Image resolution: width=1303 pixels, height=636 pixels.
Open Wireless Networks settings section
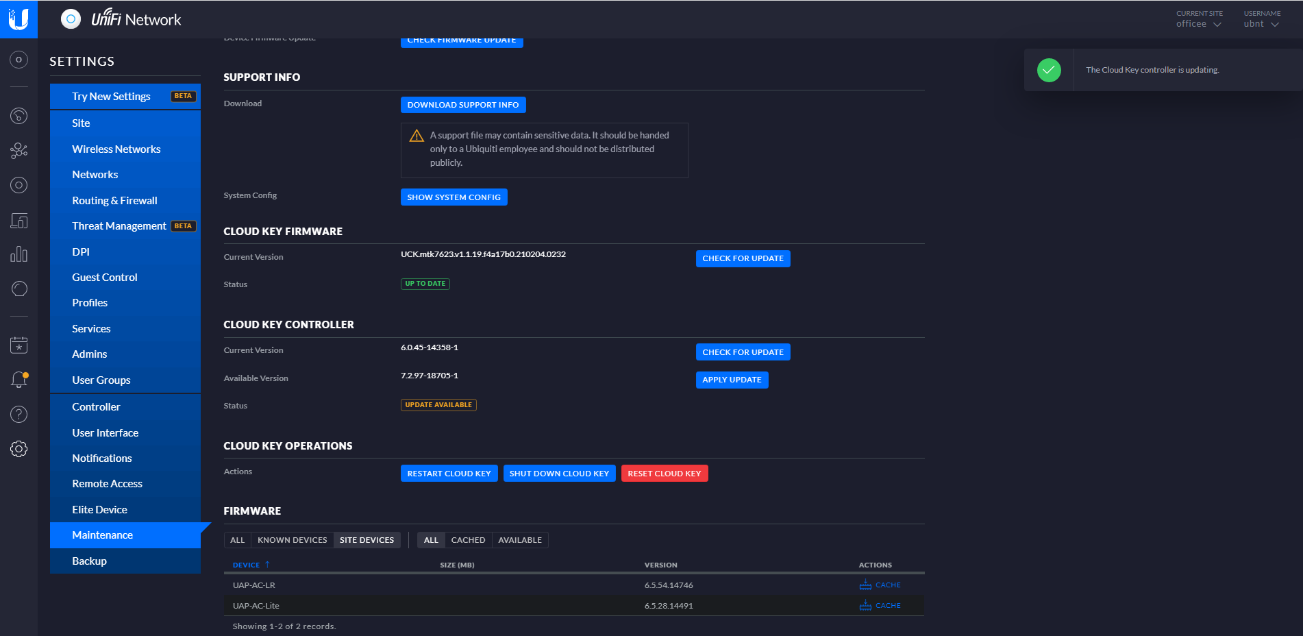(x=116, y=149)
